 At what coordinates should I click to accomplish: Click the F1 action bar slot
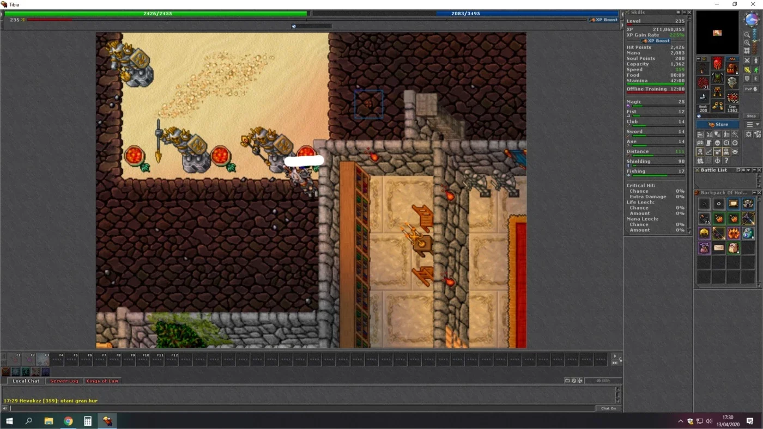point(14,359)
